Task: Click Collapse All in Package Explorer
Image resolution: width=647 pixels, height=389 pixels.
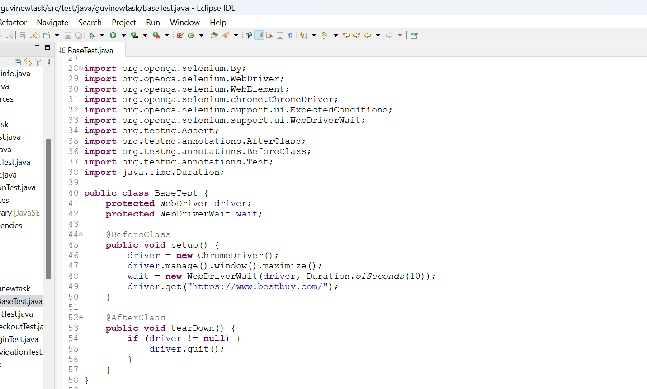Action: pos(18,62)
